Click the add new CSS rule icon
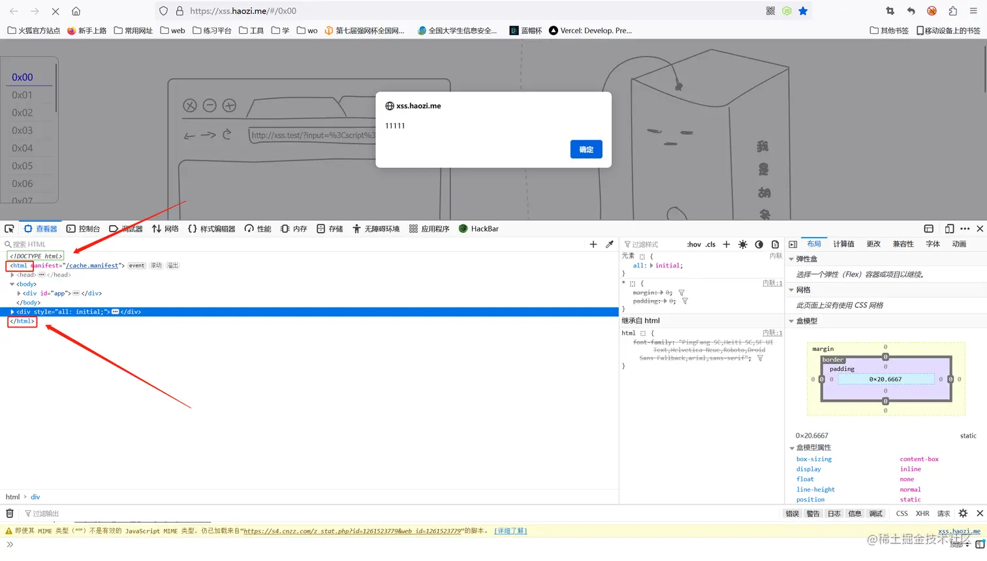 (727, 245)
